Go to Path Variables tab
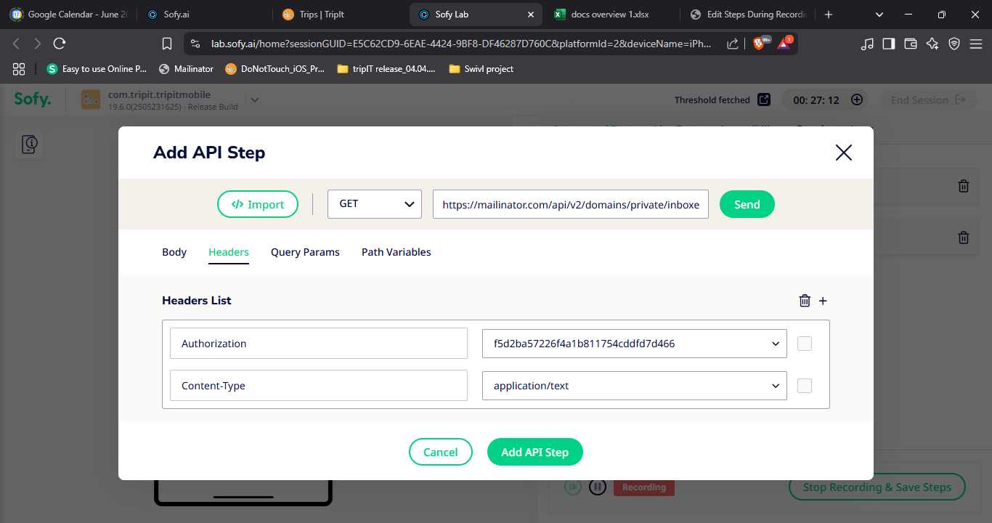 click(397, 252)
